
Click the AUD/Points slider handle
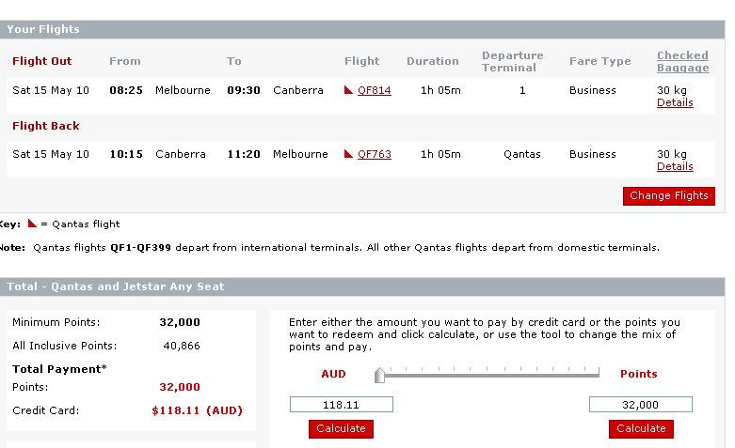pos(379,375)
